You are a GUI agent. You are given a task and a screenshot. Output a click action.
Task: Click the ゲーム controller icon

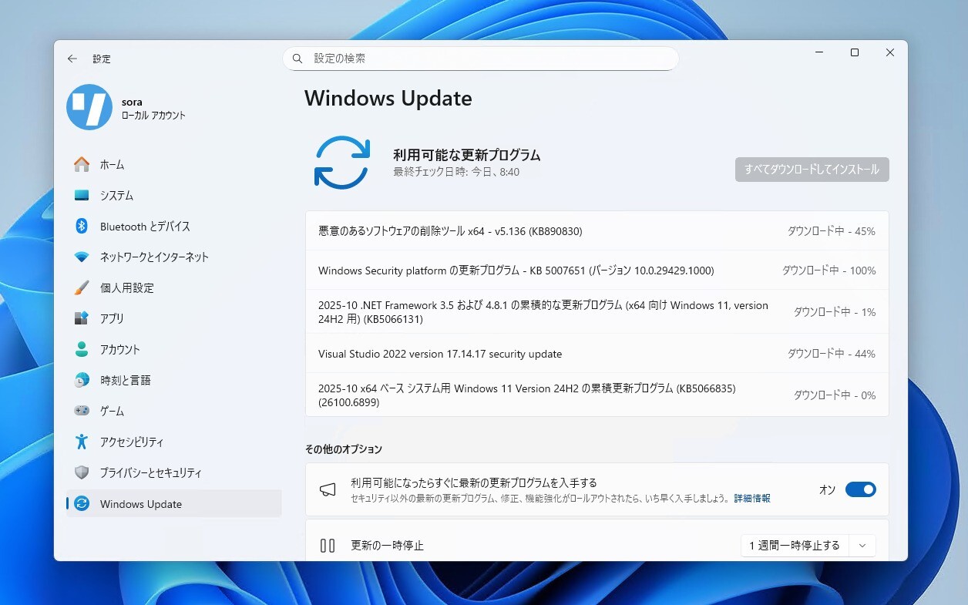(82, 411)
